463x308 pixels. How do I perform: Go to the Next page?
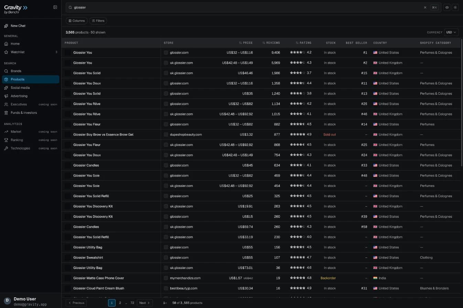click(x=144, y=303)
